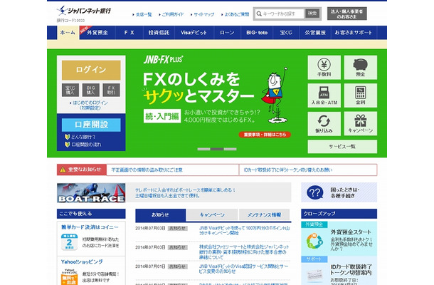Click the 重要事項・詳細はこちら red button
This screenshot has height=285, width=434.
pyautogui.click(x=265, y=135)
